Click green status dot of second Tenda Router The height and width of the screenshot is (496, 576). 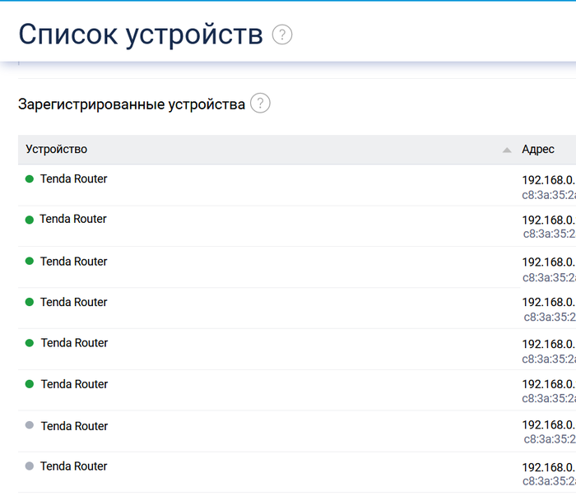[30, 220]
